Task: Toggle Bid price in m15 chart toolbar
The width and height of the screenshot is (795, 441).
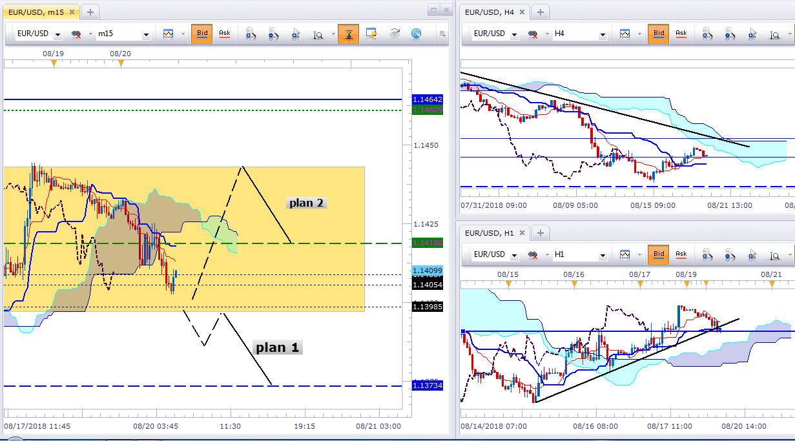Action: click(x=202, y=34)
